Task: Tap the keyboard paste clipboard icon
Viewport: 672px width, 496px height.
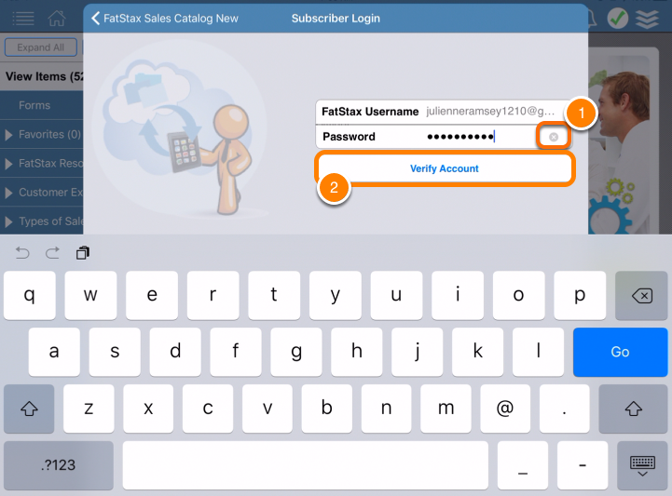Action: tap(83, 253)
